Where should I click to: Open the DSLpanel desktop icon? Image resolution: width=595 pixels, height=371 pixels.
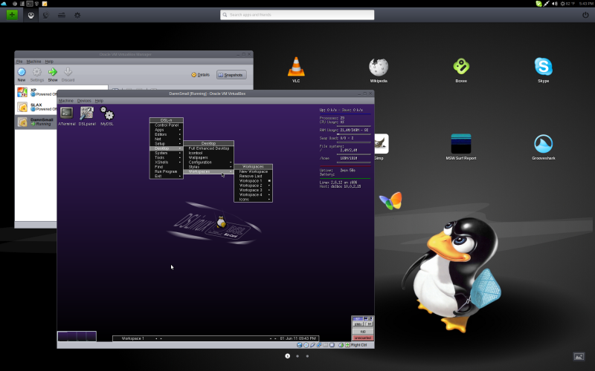coord(87,114)
